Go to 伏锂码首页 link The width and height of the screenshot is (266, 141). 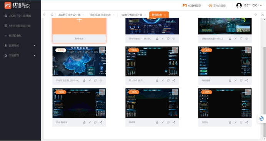click(x=191, y=6)
